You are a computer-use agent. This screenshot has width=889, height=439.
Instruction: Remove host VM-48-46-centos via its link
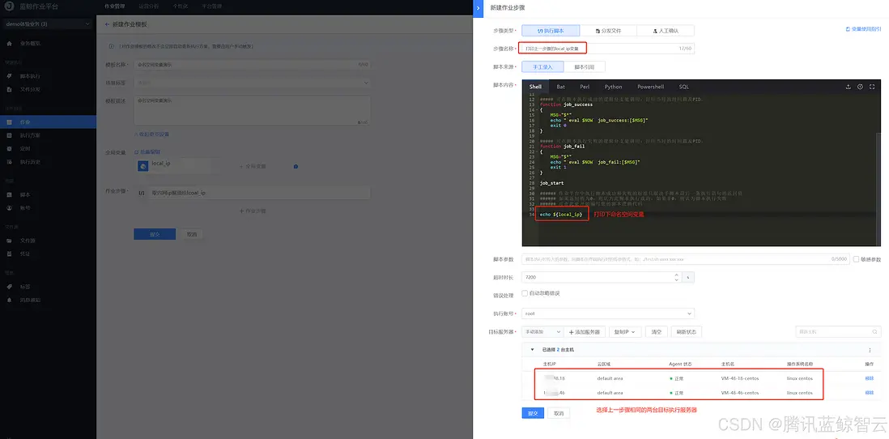(x=869, y=393)
